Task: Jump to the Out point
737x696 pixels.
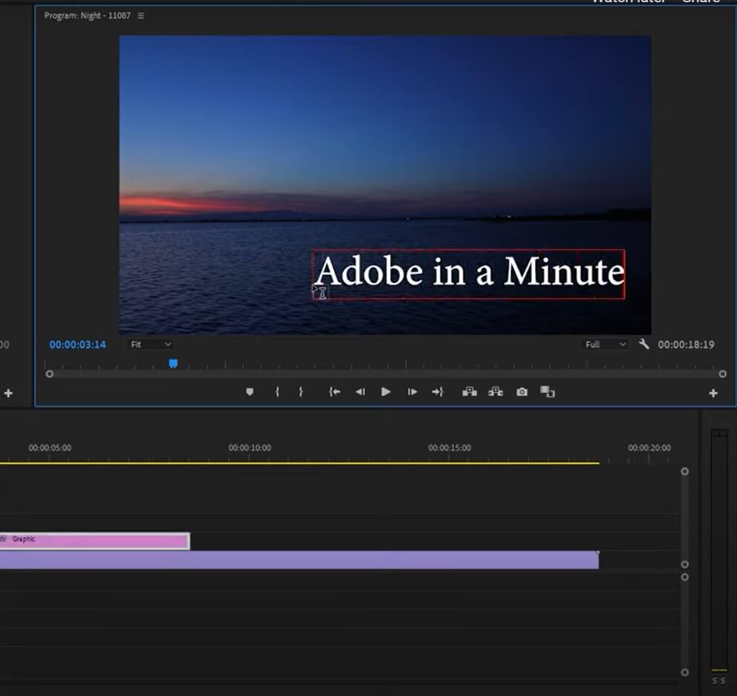Action: click(438, 392)
